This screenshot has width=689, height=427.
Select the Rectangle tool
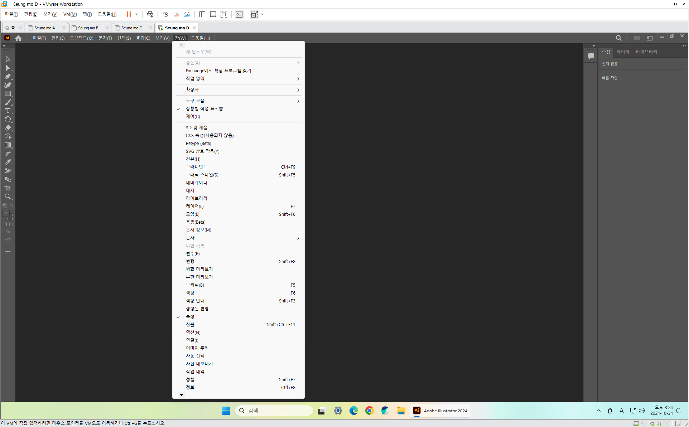tap(8, 94)
